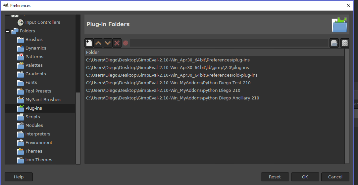Viewport: 358px width, 185px height.
Task: Open Scripts folder settings
Action: (33, 117)
